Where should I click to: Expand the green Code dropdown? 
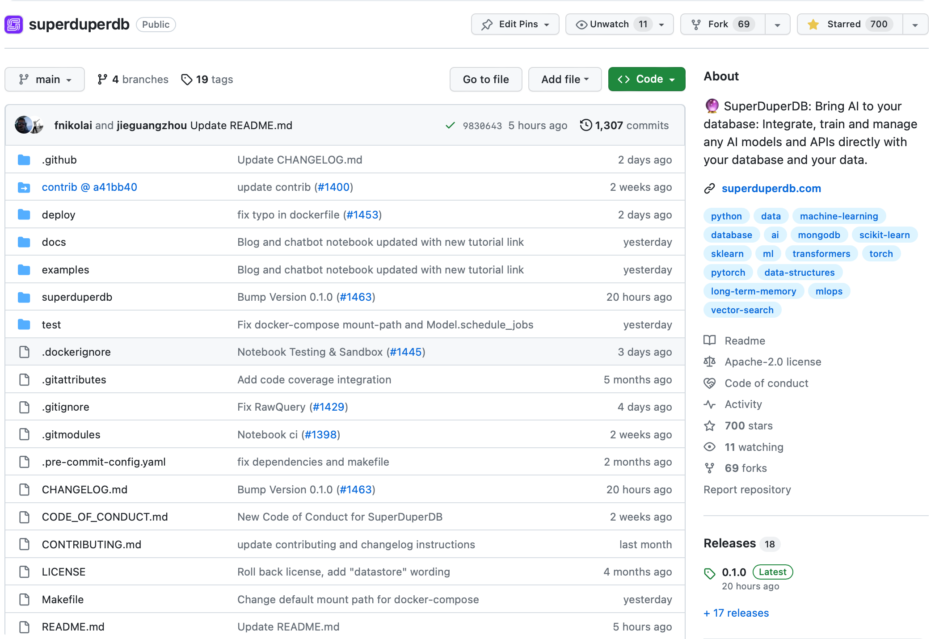(x=647, y=79)
